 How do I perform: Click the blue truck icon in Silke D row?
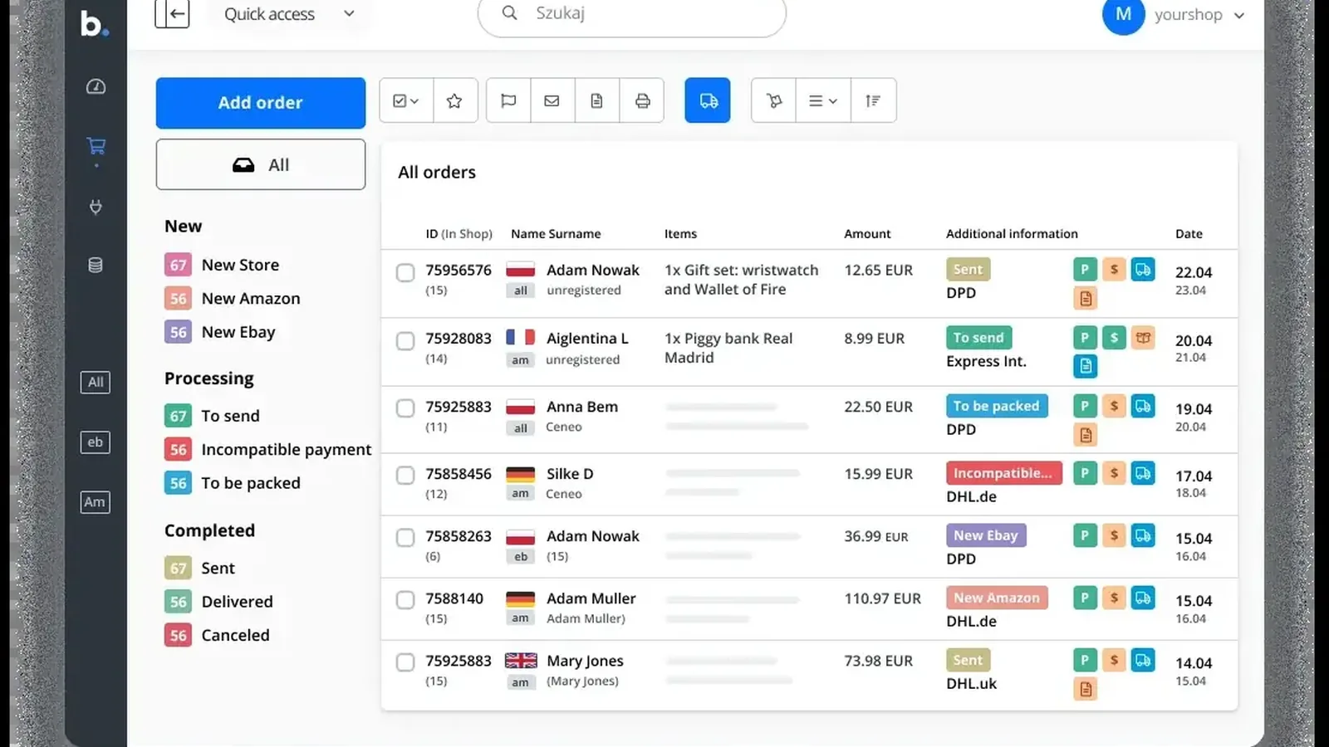tap(1143, 473)
